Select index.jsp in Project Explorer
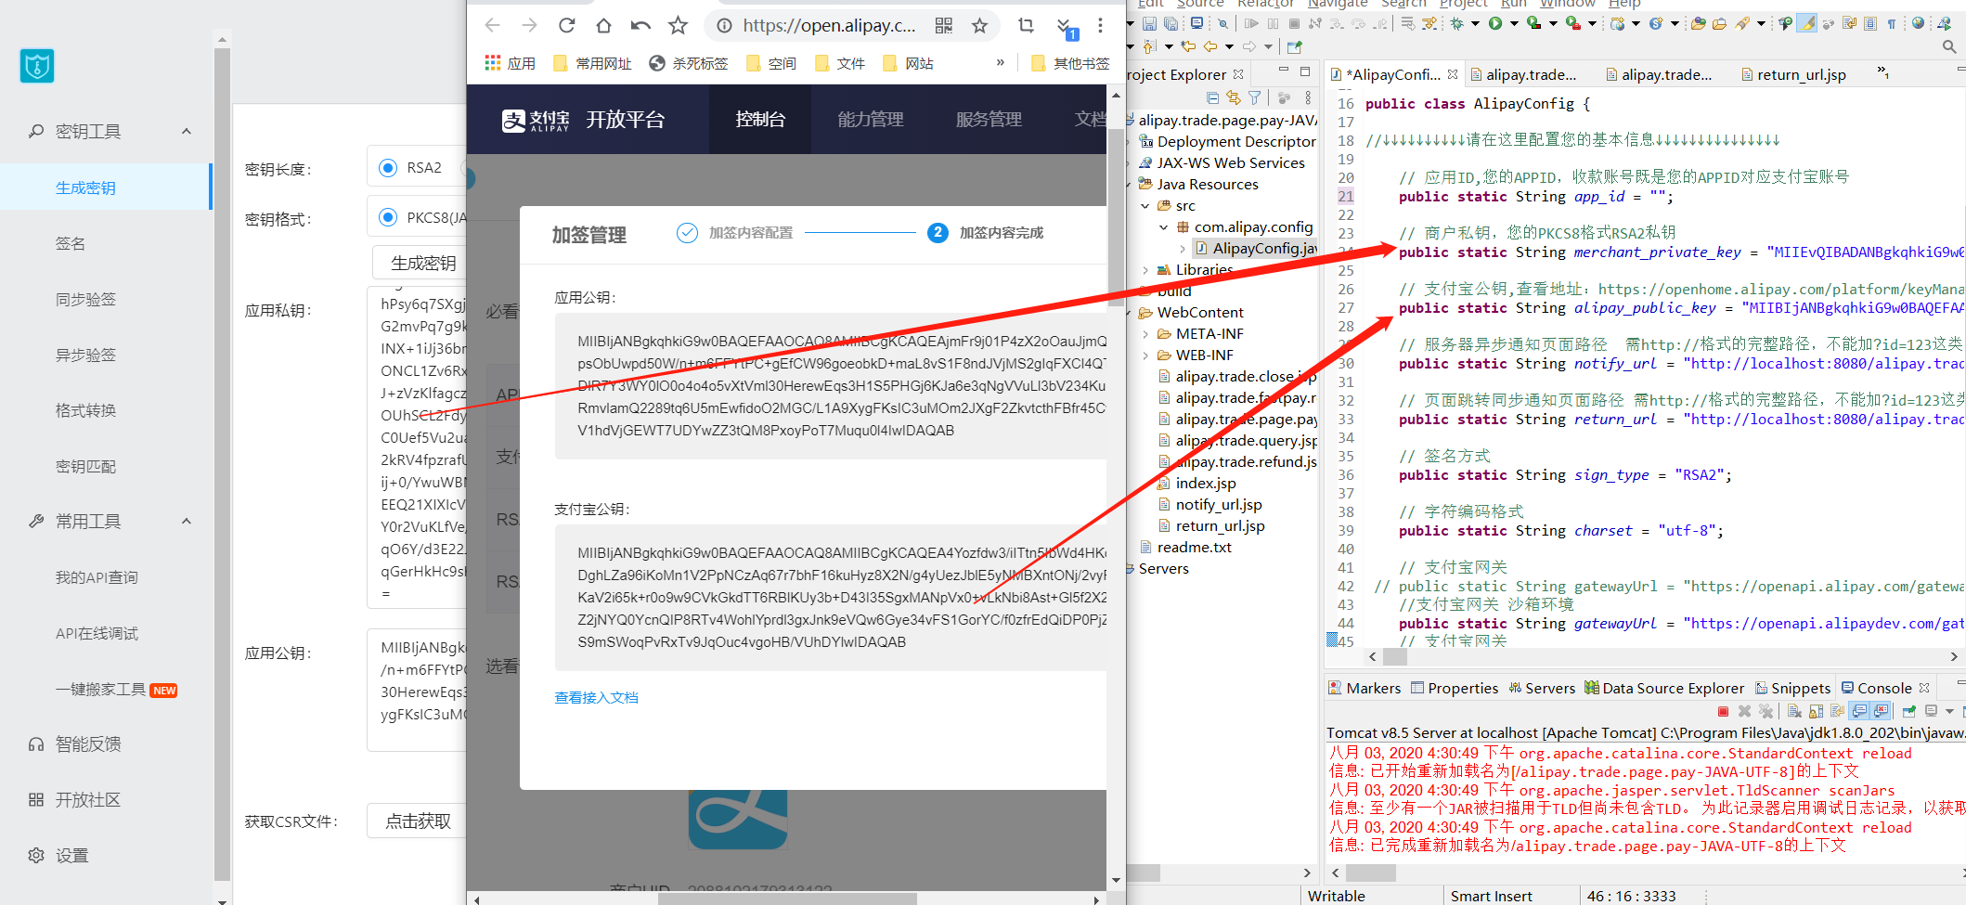Screen dimensions: 1966x905 coord(1205,483)
